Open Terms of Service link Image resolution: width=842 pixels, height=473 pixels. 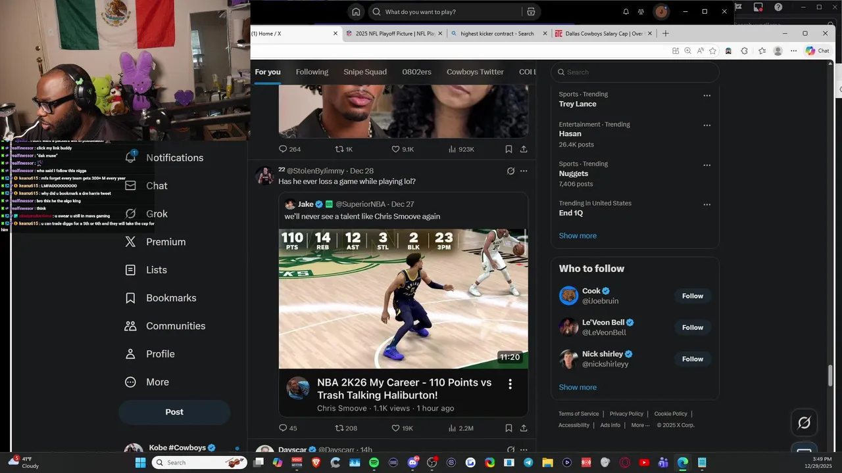click(x=579, y=414)
